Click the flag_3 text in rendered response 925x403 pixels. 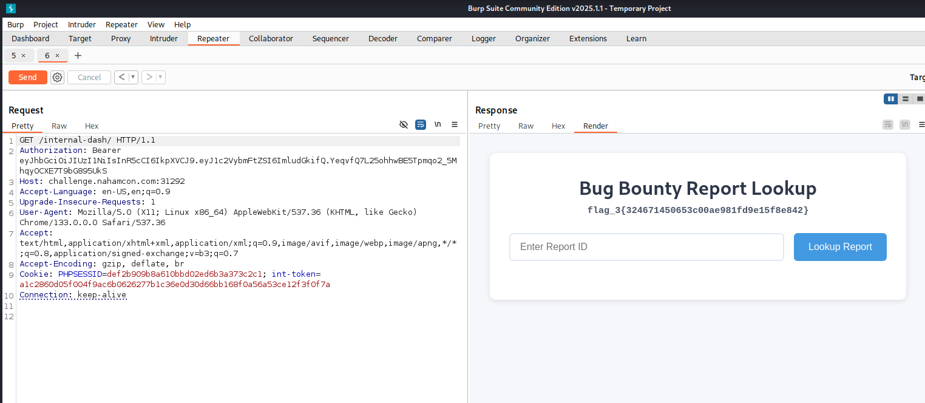click(698, 210)
